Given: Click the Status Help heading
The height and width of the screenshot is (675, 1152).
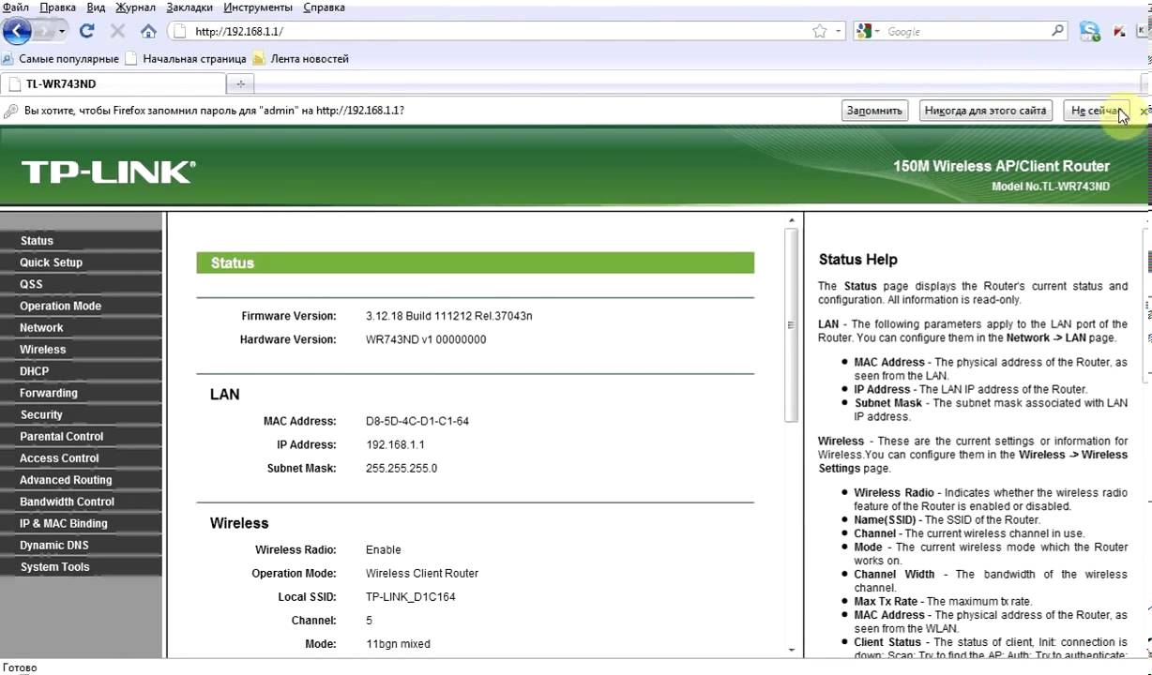Looking at the screenshot, I should (858, 260).
